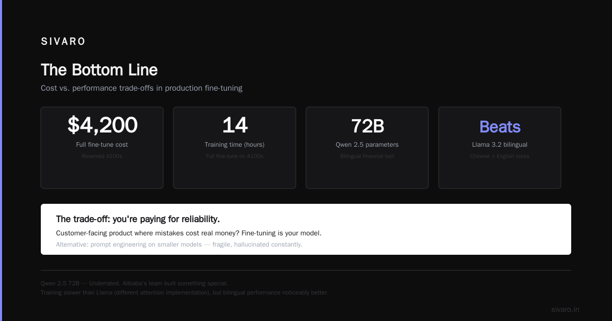Click the SIVARO logo text

point(63,42)
